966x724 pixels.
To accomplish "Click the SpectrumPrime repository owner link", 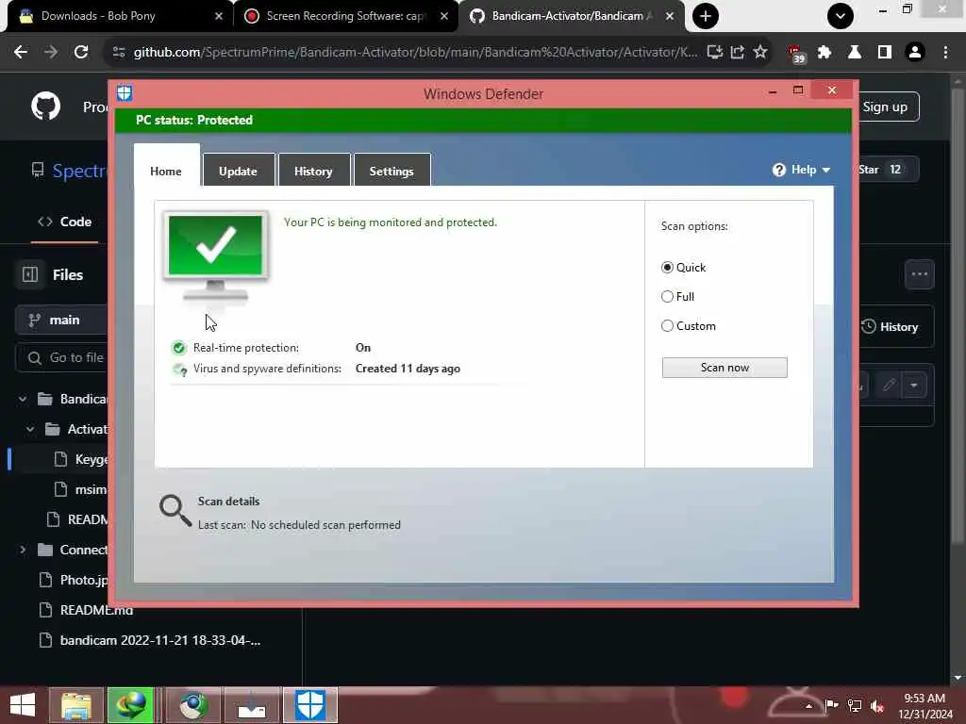I will click(80, 171).
